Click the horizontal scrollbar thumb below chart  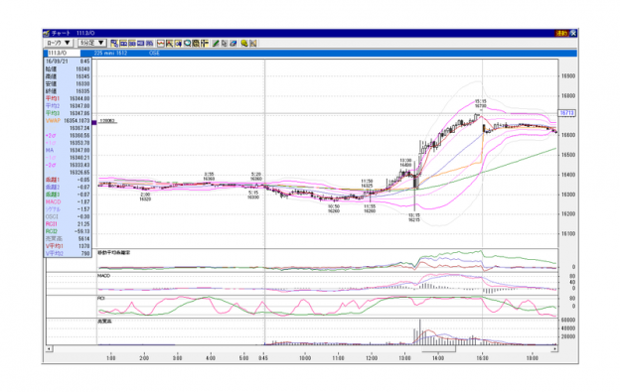439,349
